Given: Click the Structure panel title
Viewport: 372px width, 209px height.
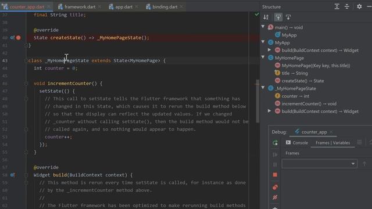Looking at the screenshot, I should (x=271, y=7).
